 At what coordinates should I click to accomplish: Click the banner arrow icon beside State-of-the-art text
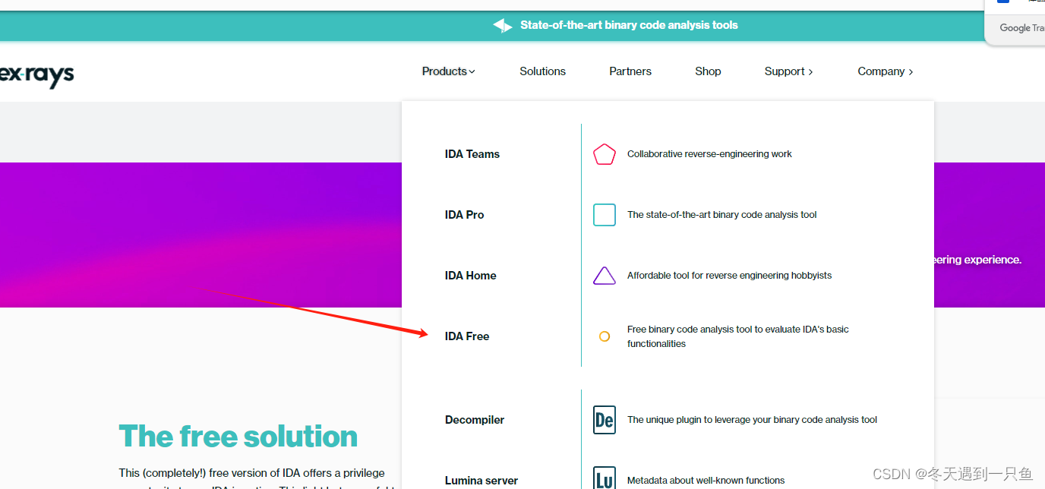(x=503, y=26)
